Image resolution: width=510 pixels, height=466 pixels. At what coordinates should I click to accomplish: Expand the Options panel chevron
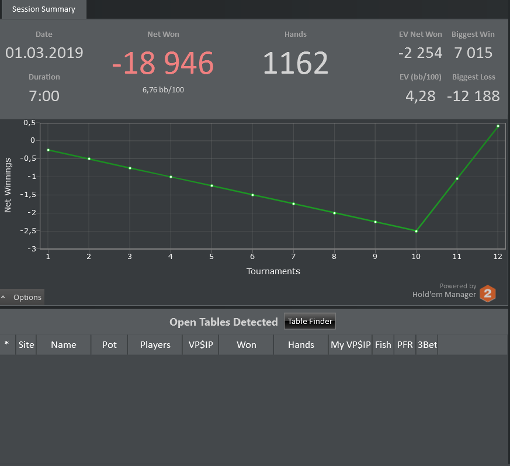[4, 297]
